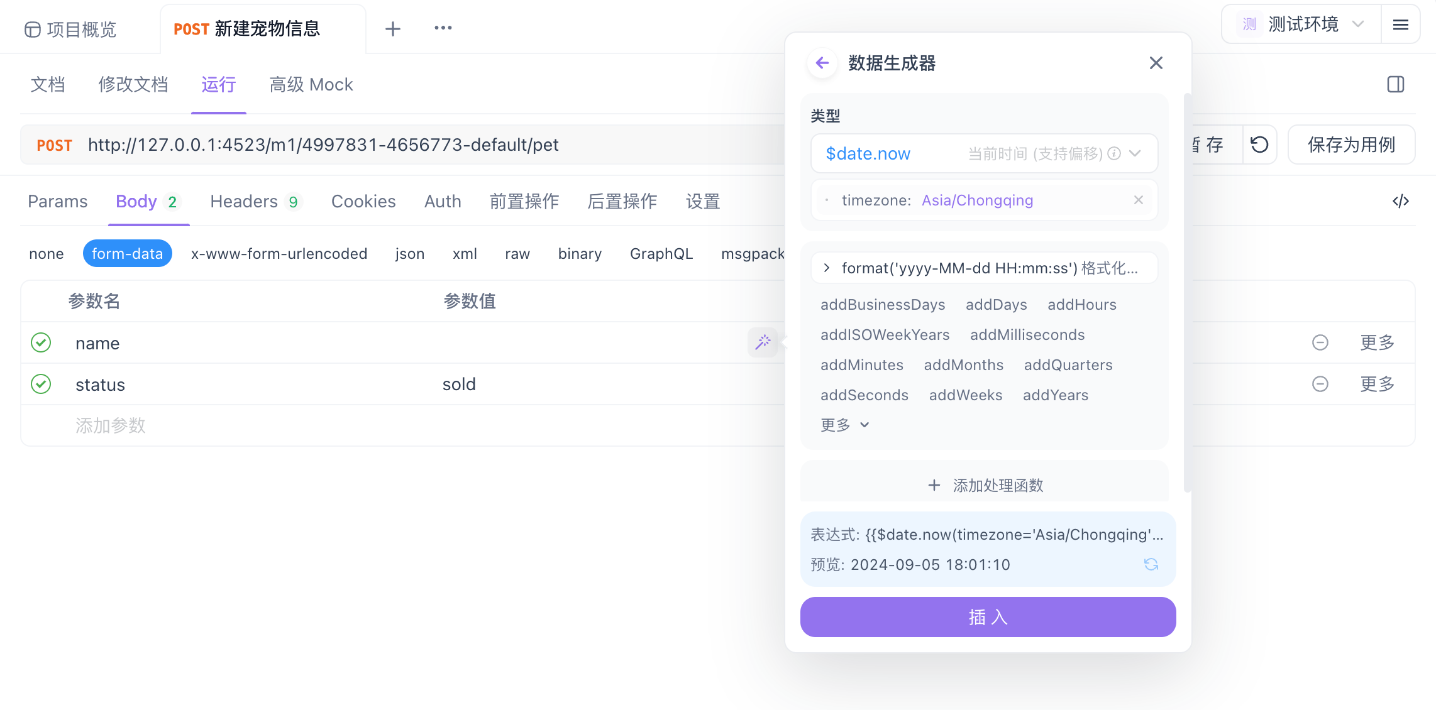Viewport: 1436px width, 710px height.
Task: Click the 插入 insert button
Action: click(988, 617)
